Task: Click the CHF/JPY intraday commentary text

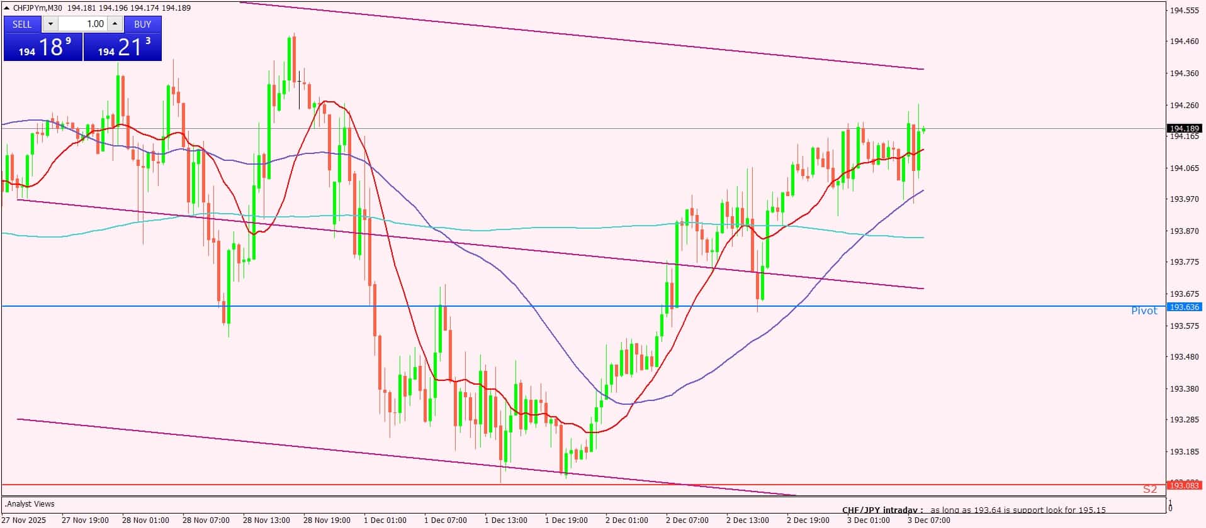Action: [973, 510]
